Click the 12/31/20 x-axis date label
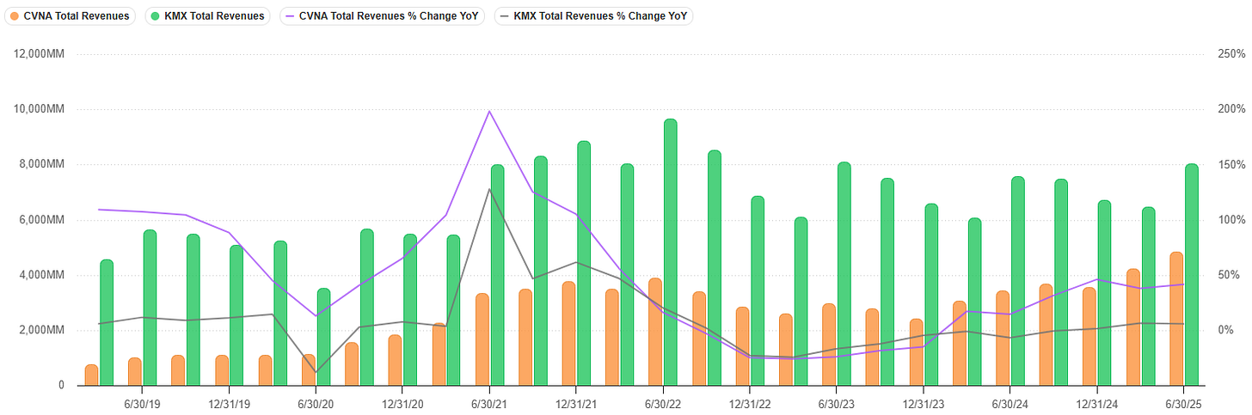 402,404
